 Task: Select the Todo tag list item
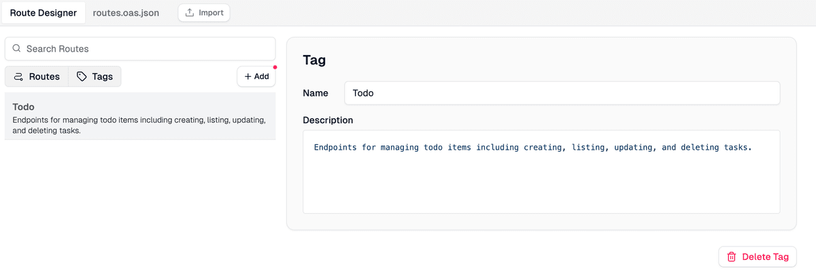140,116
